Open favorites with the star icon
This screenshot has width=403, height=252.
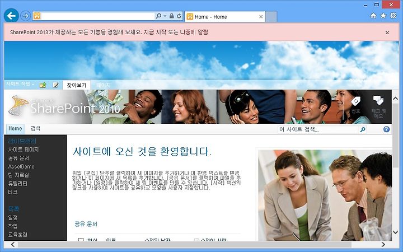(383, 16)
